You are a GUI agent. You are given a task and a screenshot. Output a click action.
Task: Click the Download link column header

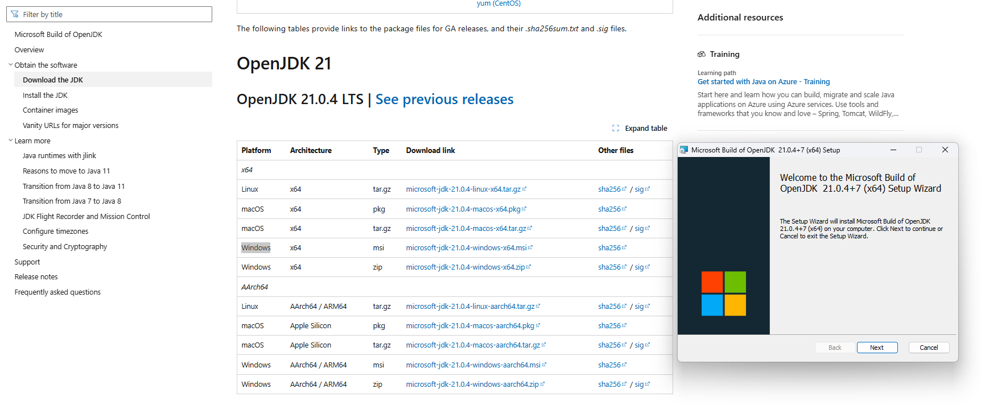coord(431,151)
